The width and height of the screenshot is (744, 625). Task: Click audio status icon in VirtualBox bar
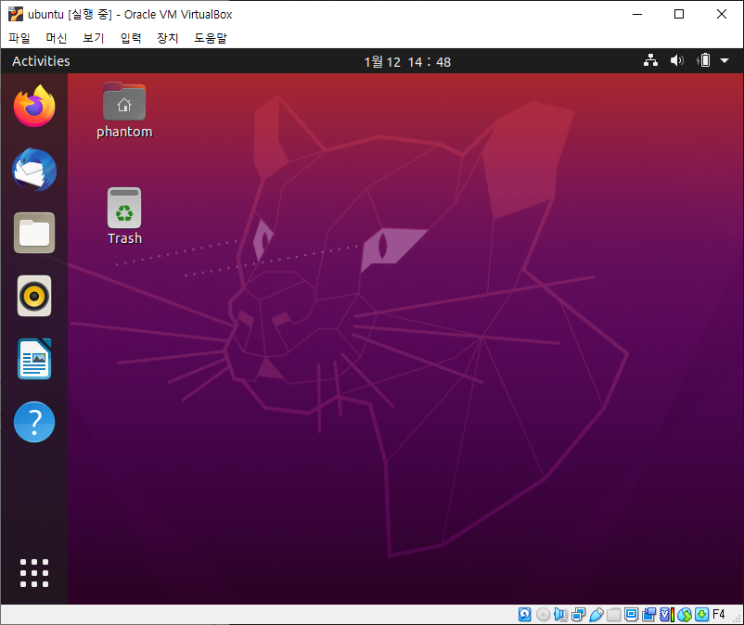tap(560, 615)
